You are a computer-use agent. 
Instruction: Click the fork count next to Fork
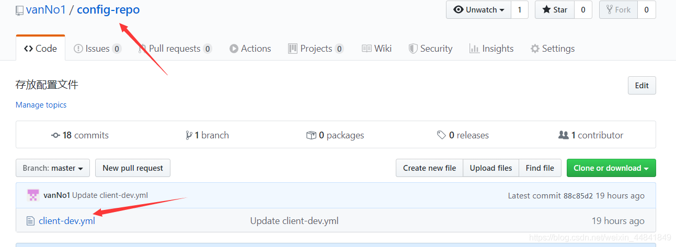coord(647,9)
